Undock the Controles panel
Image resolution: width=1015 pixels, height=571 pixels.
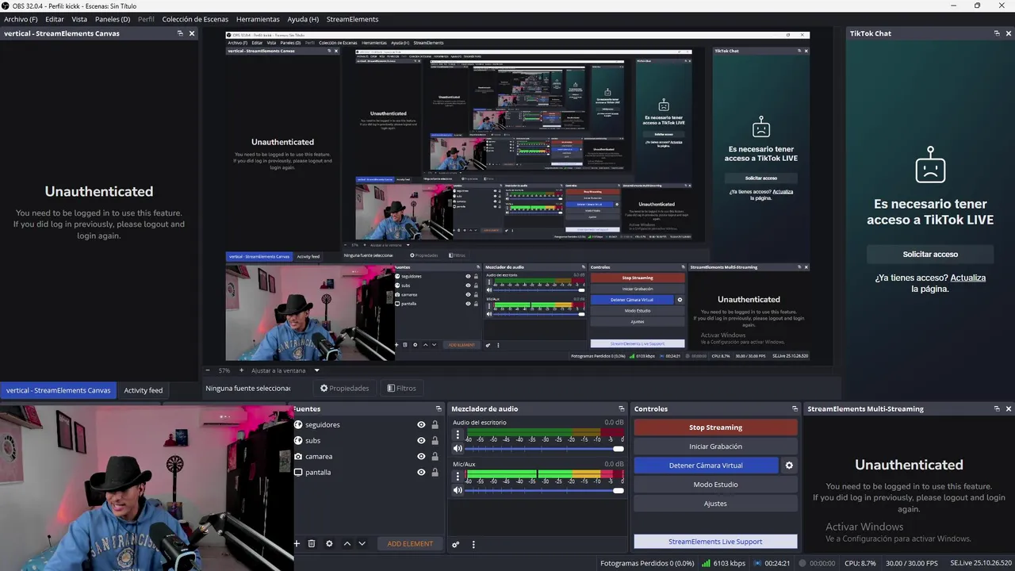click(795, 409)
